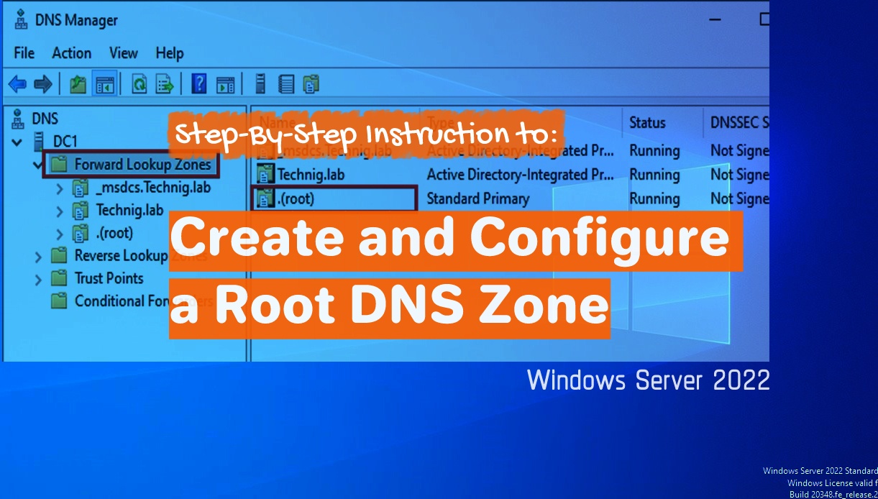Open the View menu
Screen dimensions: 878x499
123,53
